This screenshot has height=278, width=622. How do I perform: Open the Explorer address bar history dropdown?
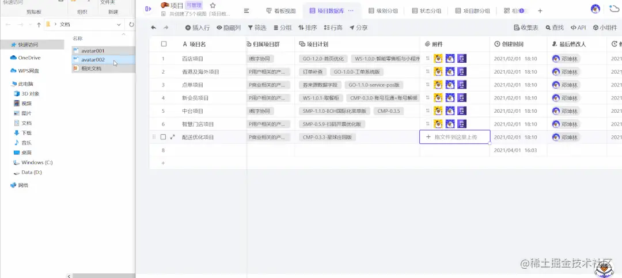(119, 25)
